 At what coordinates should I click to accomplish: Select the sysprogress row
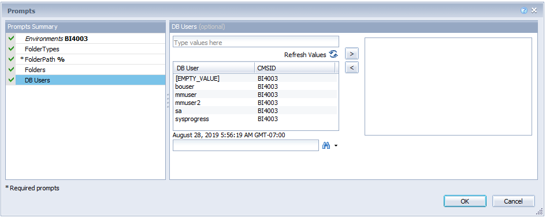(255, 119)
